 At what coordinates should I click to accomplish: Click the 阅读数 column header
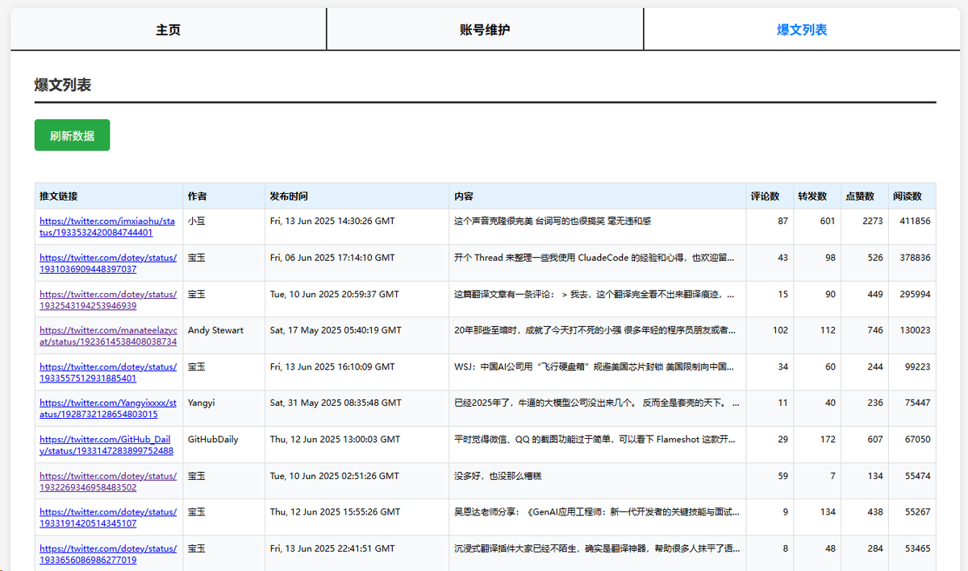pyautogui.click(x=912, y=196)
